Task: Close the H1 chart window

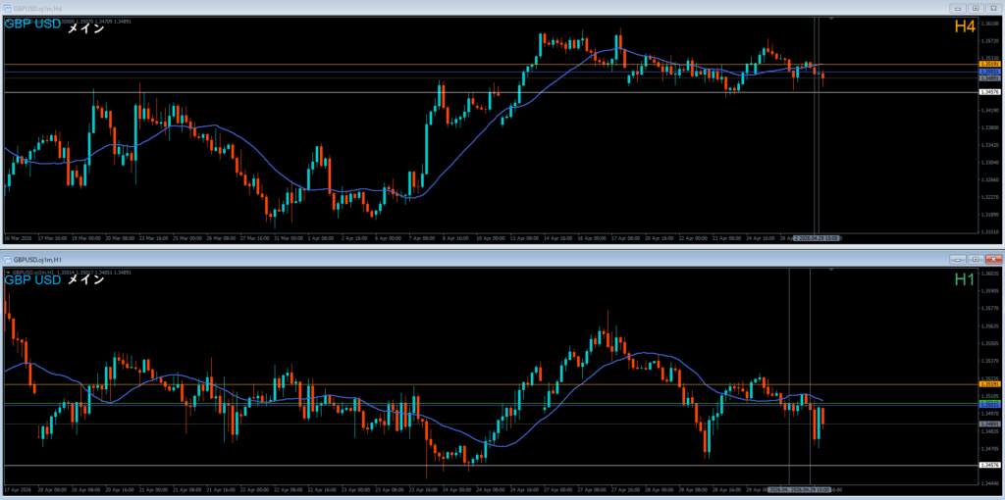Action: coord(993,260)
